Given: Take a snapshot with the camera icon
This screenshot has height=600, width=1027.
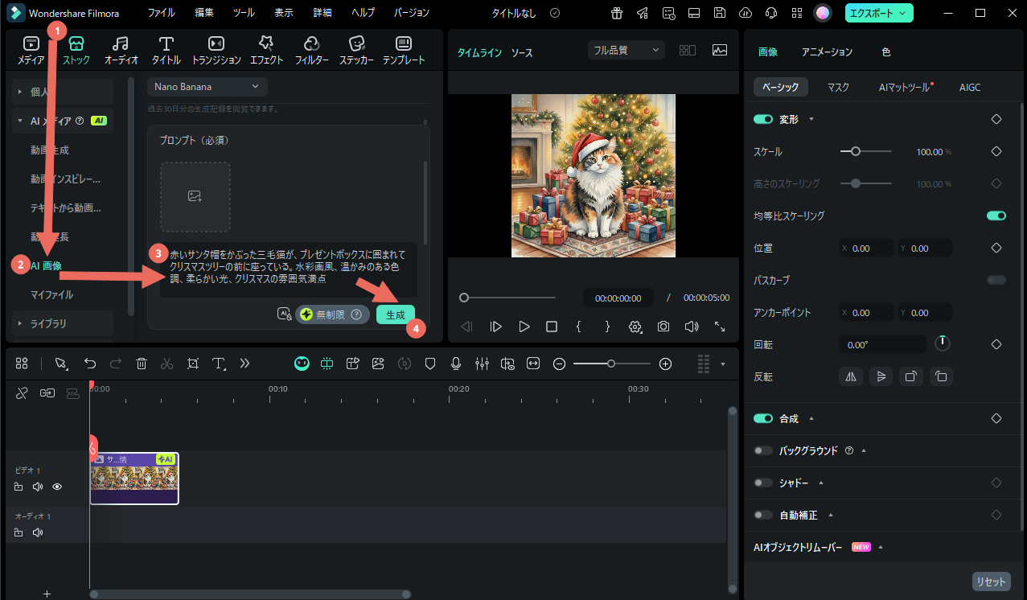Looking at the screenshot, I should click(663, 327).
